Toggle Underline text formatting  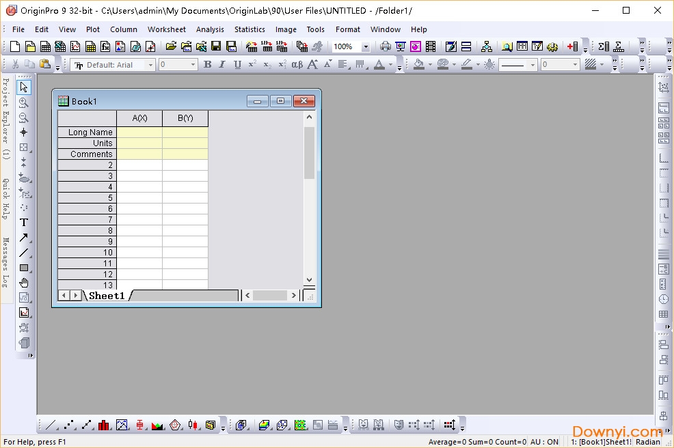pyautogui.click(x=237, y=64)
